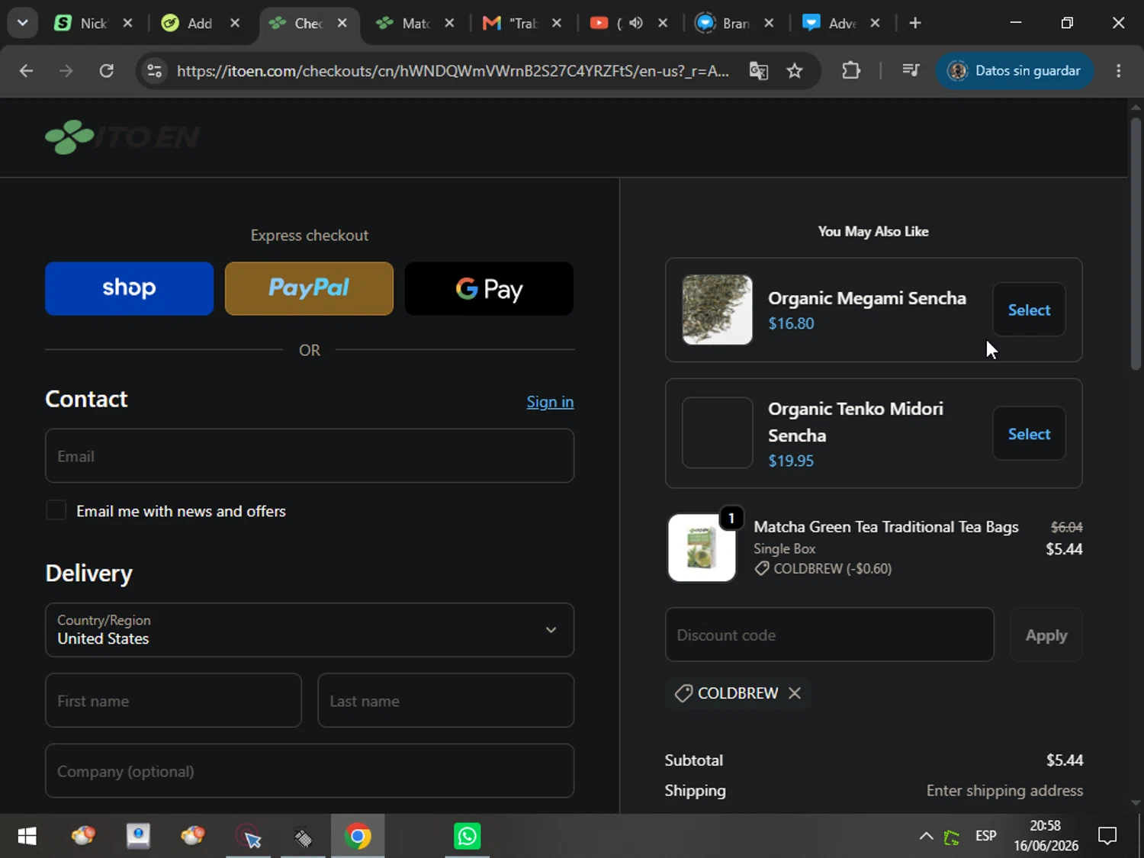Viewport: 1144px width, 858px height.
Task: Click the browser address bar URL
Action: [x=452, y=70]
